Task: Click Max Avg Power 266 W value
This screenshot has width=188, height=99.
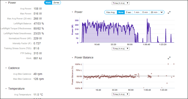Action: click(38, 19)
